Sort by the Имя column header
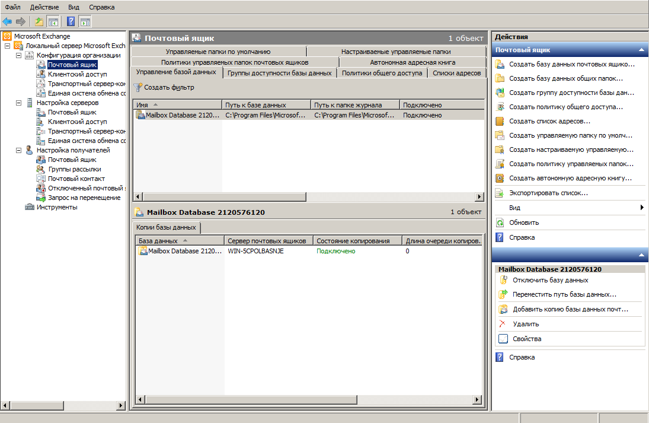The height and width of the screenshot is (423, 649). pos(178,105)
